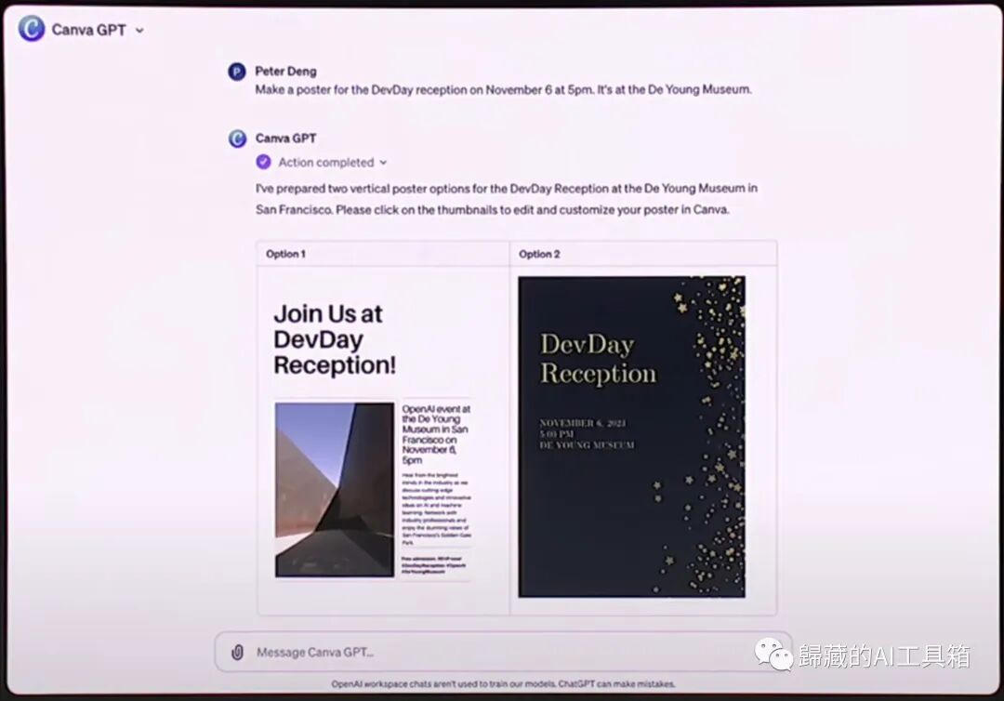Click the "Canva GPT" sender name in the reply
The height and width of the screenshot is (701, 1004).
[x=285, y=139]
